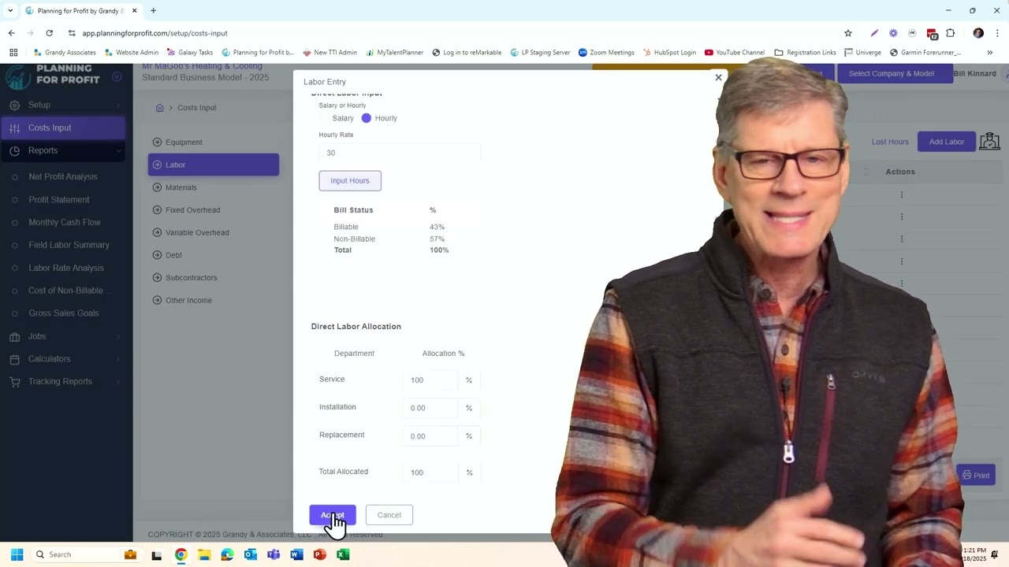
Task: Open the Debt section
Action: (214, 255)
